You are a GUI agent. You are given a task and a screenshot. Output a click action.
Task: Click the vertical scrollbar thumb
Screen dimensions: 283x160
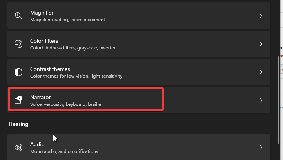tap(278, 100)
